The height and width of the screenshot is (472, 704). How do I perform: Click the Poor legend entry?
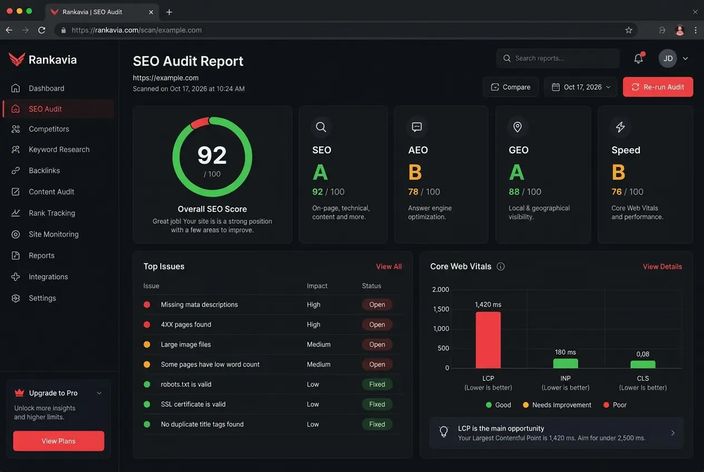click(615, 405)
